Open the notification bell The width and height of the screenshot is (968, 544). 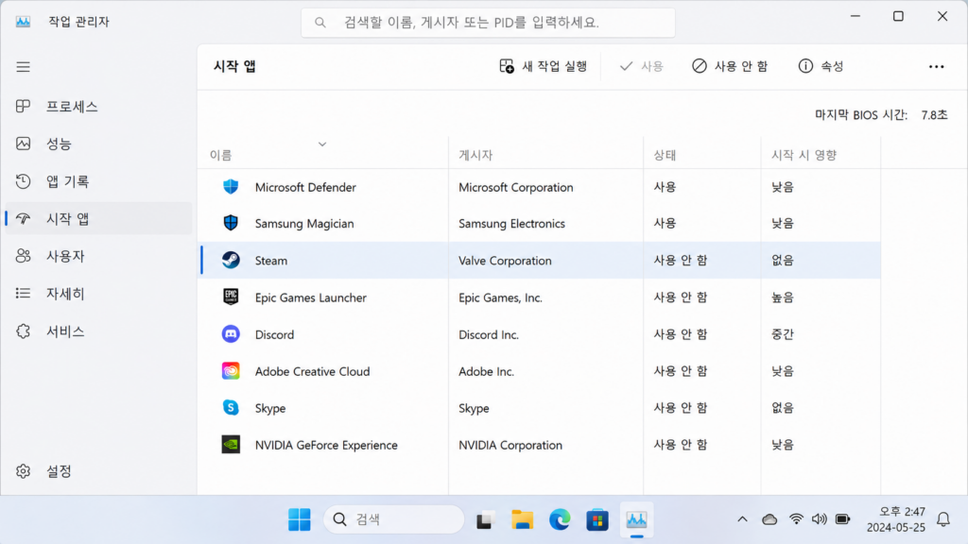(942, 519)
